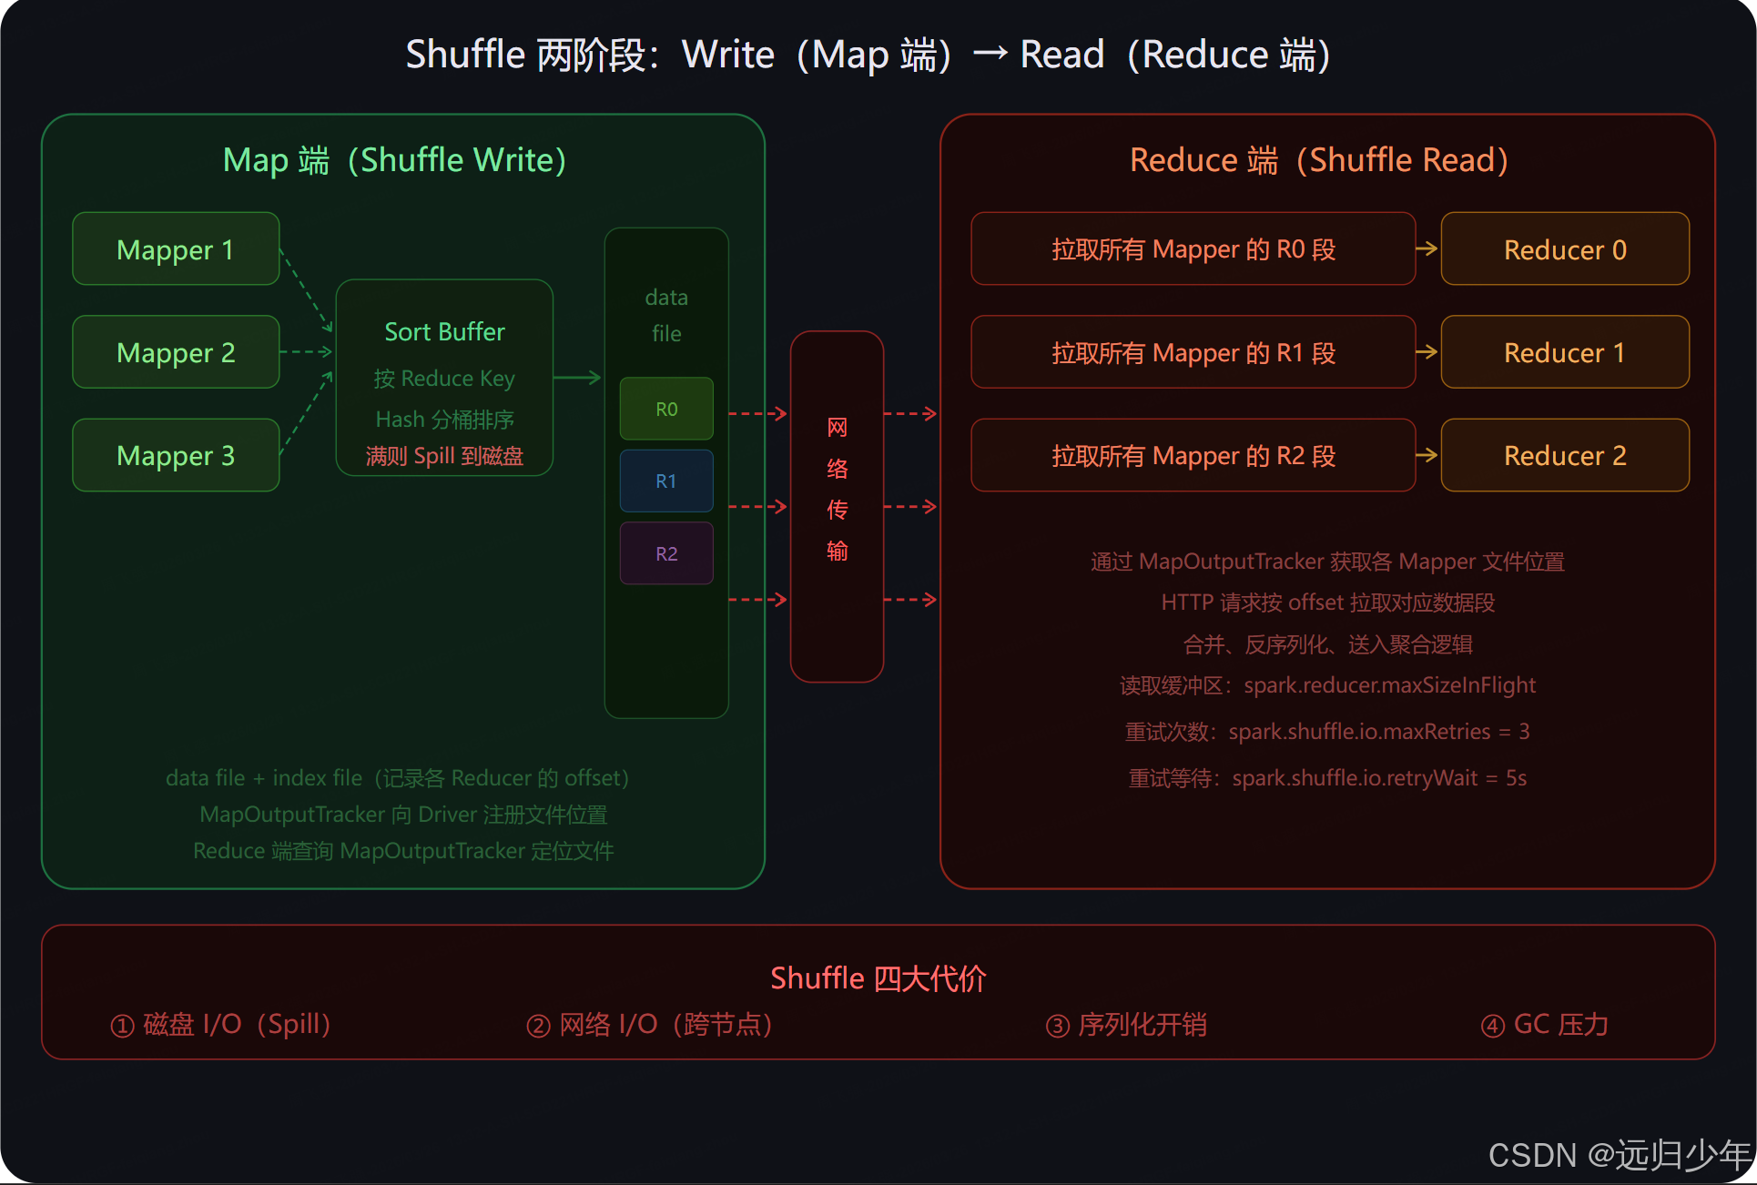Click the ④ GC 压力 item

click(x=1545, y=1025)
